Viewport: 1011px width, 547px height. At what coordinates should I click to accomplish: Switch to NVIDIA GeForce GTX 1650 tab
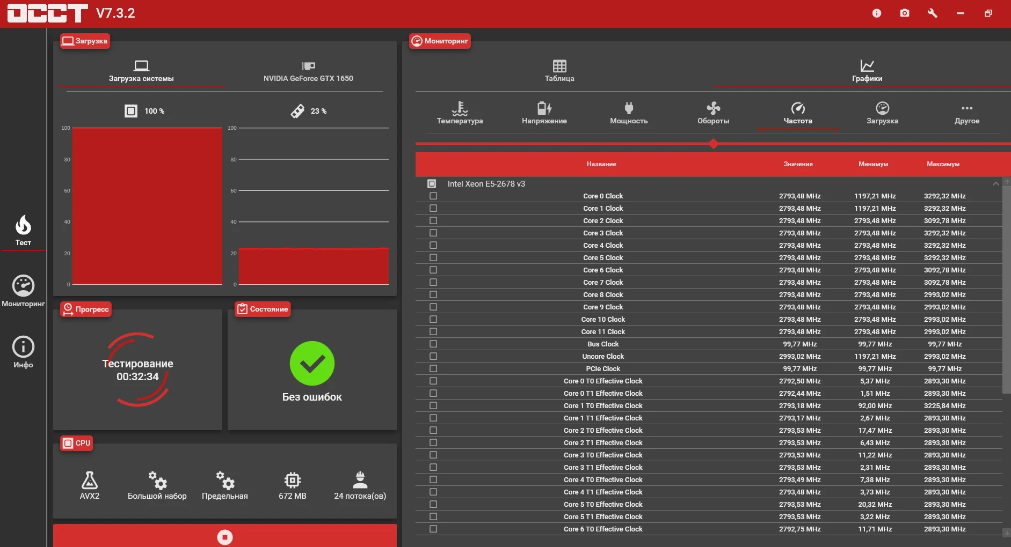pyautogui.click(x=308, y=71)
